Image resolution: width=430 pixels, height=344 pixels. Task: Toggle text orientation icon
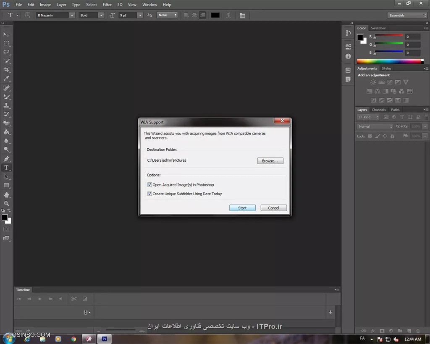(x=27, y=15)
